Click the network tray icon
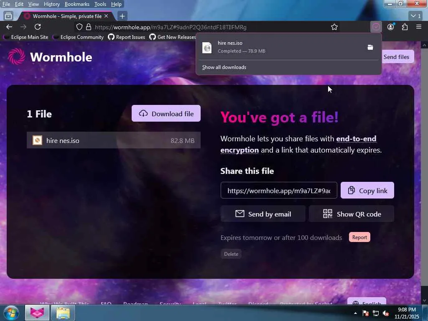 coord(376,313)
